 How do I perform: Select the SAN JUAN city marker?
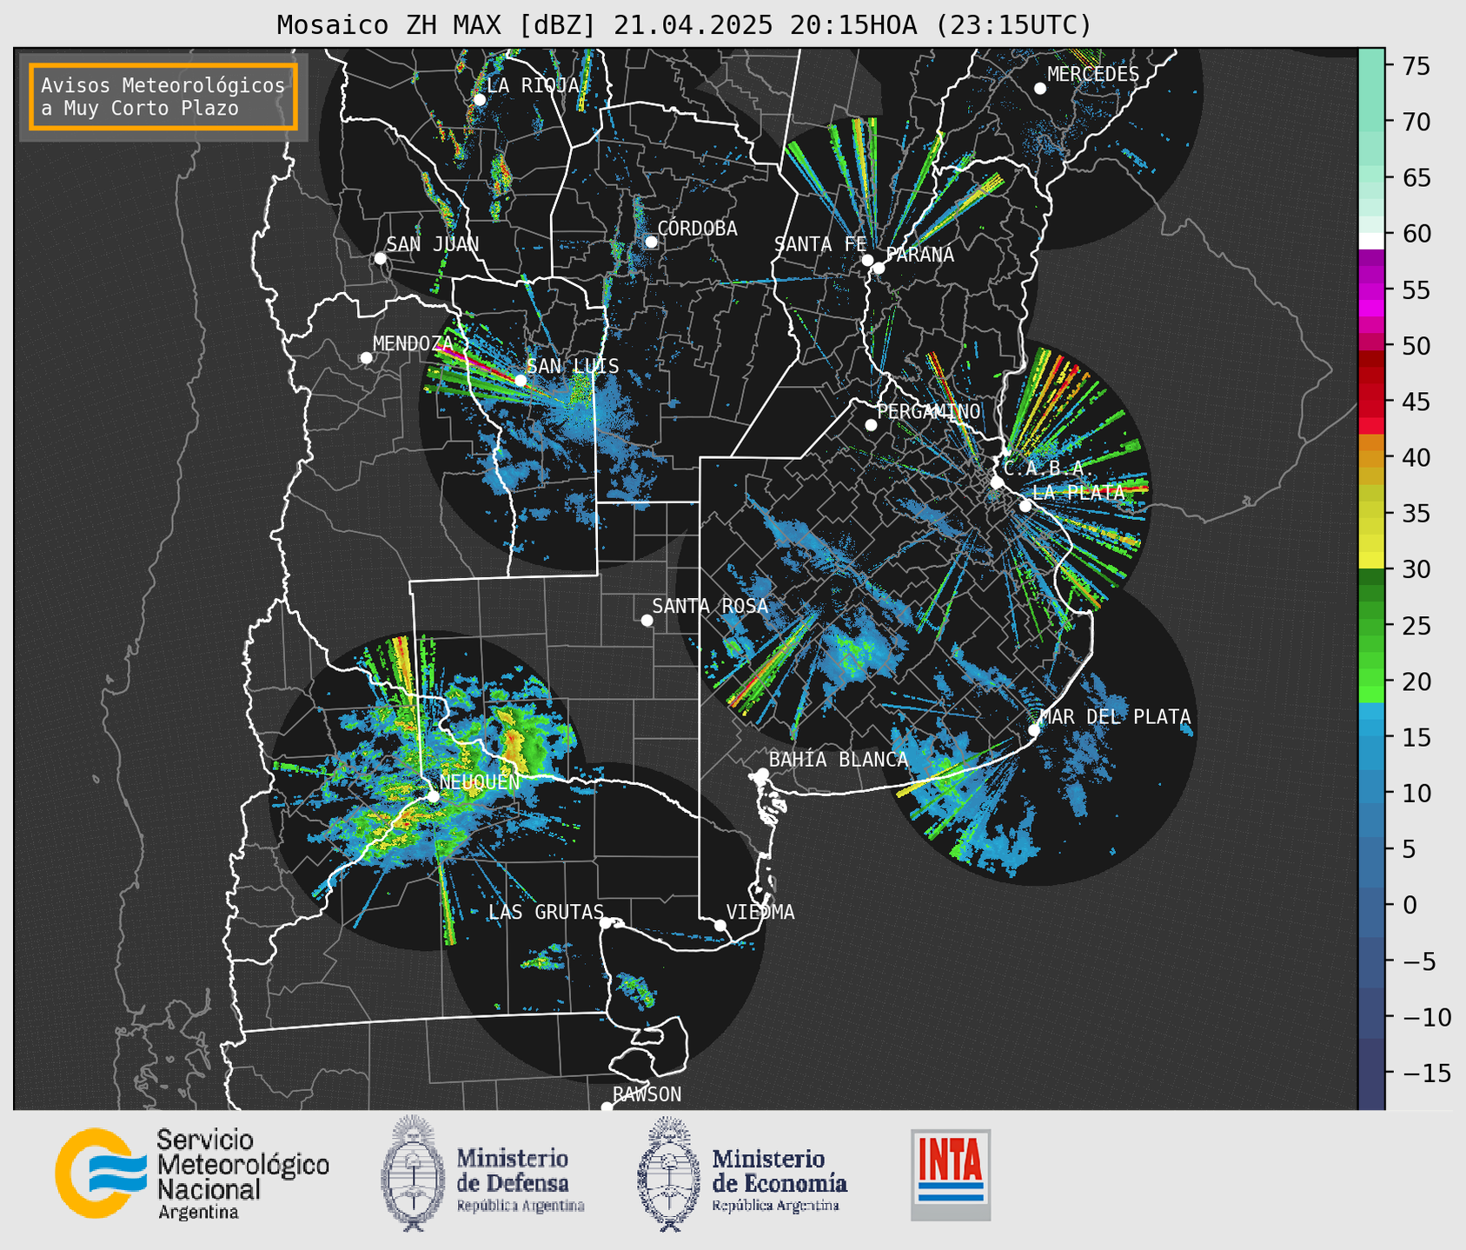coord(381,258)
